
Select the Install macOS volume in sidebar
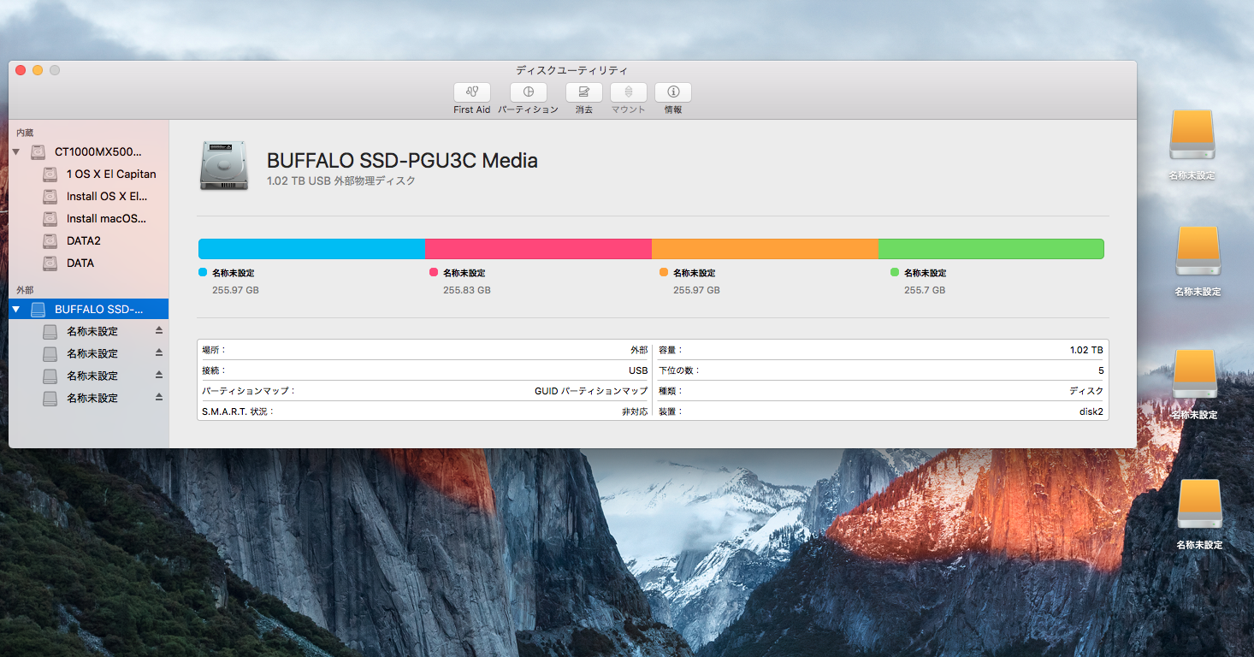[x=106, y=218]
